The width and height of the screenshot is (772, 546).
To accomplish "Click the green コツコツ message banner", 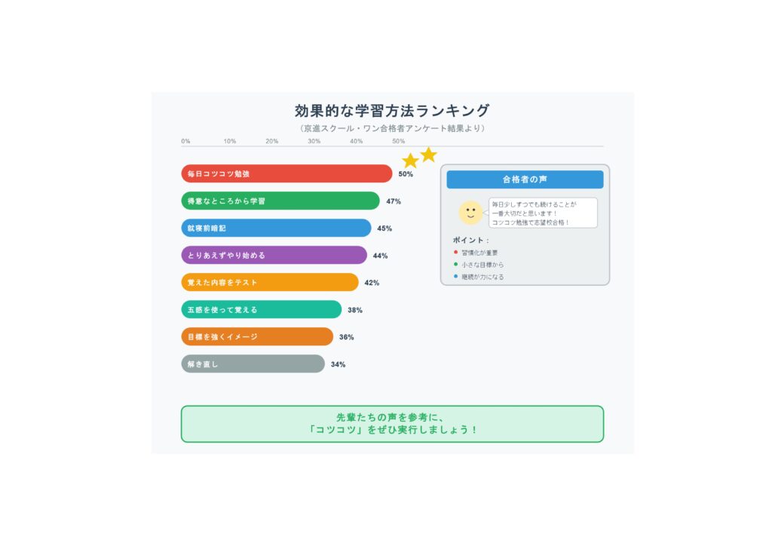I will (x=392, y=424).
